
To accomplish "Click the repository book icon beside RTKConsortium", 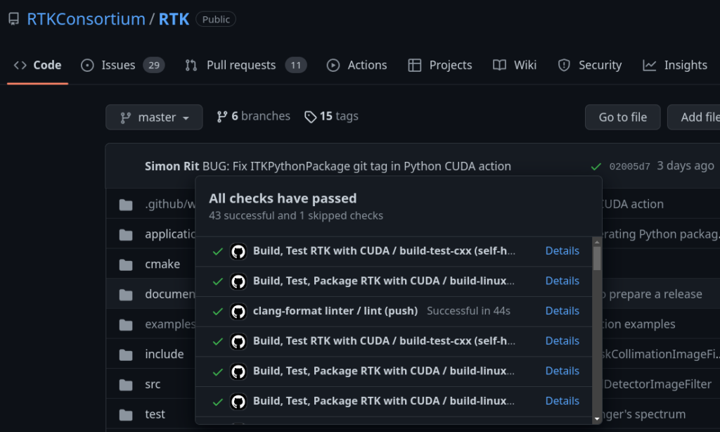I will [13, 18].
